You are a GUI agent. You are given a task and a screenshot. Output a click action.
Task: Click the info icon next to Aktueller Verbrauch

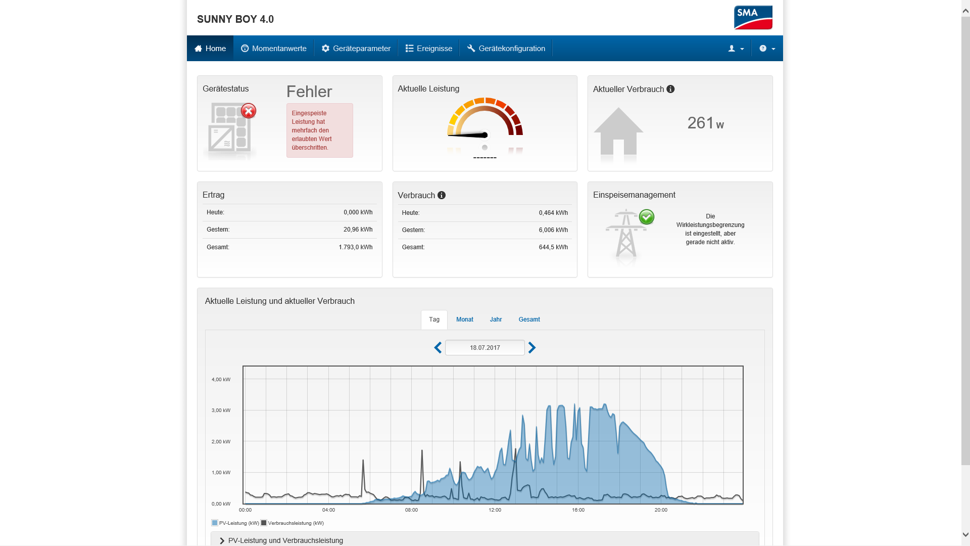pos(670,89)
